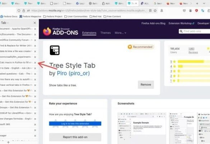Click the tracking protection shield in address bar
Image resolution: width=210 pixels, height=144 pixels.
19,10
